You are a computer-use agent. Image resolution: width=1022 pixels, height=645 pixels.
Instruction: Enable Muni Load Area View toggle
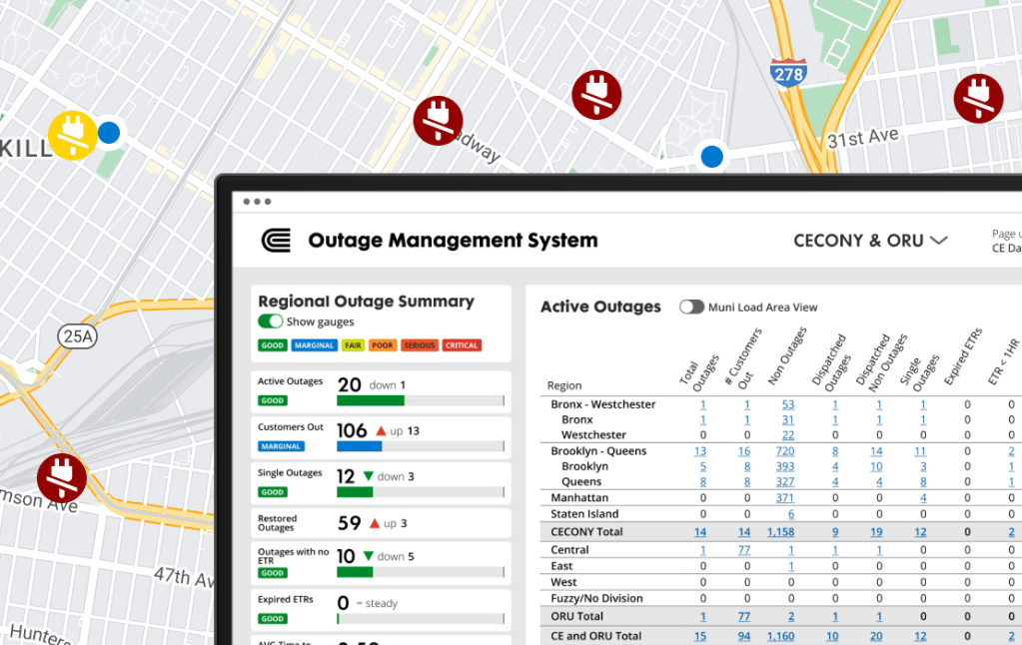[691, 307]
